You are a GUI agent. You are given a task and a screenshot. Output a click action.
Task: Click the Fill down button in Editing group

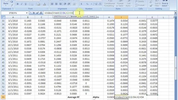(x=150, y=2)
